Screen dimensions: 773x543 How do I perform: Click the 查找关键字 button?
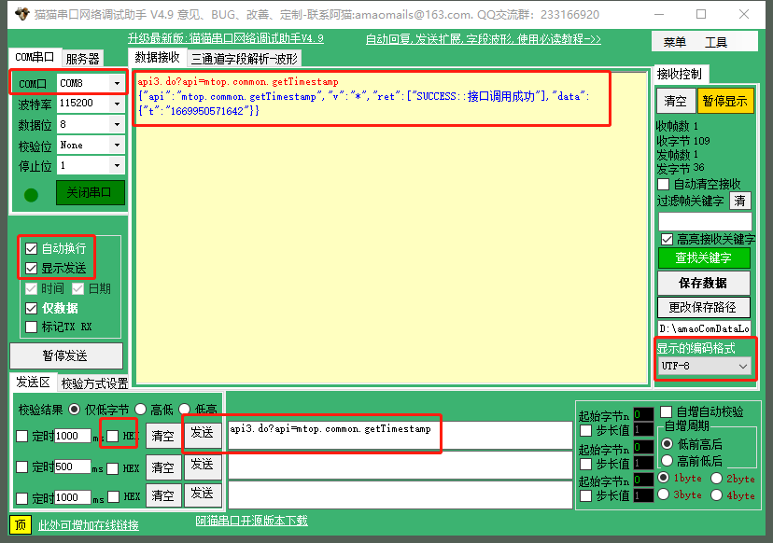click(704, 258)
